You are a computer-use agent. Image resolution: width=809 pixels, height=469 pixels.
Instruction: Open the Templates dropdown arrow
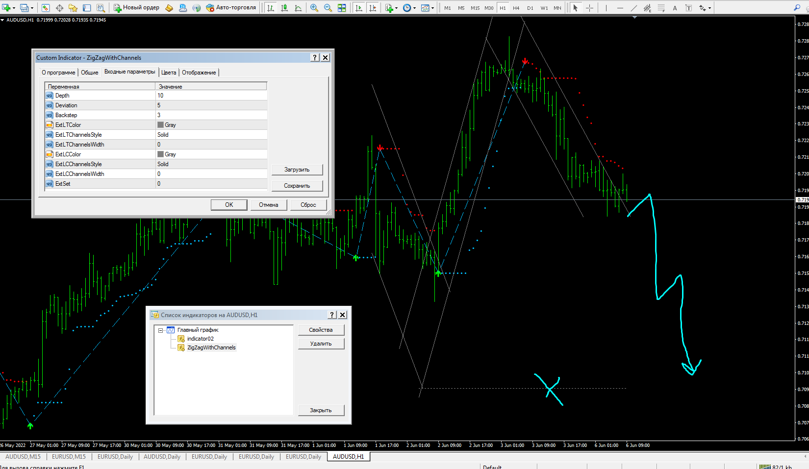click(x=432, y=8)
